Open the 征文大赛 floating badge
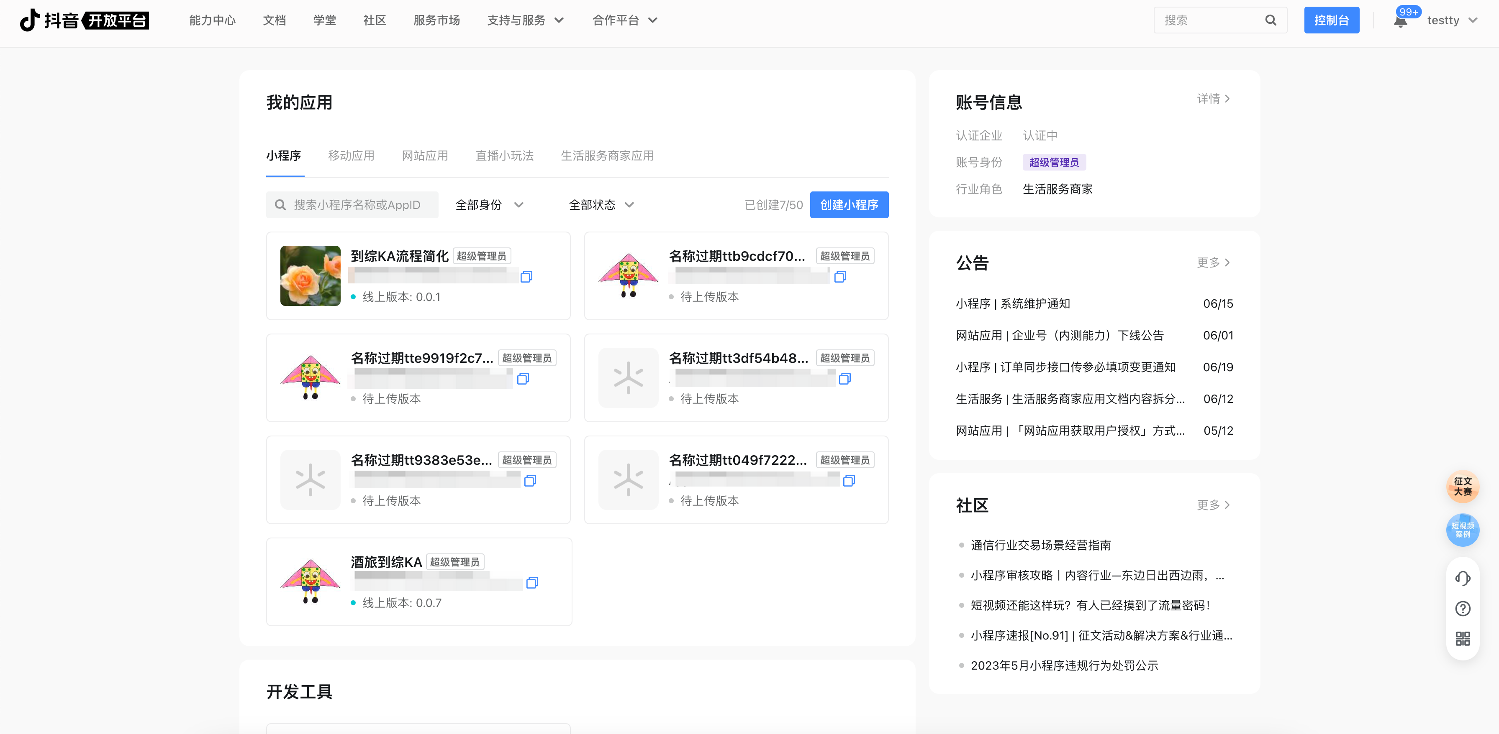Screen dimensions: 1499x734 click(x=1462, y=487)
